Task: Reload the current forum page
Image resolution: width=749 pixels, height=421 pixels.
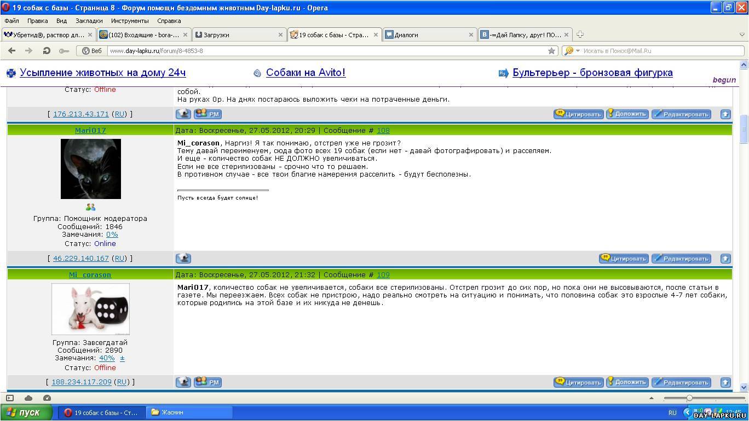Action: (x=47, y=51)
